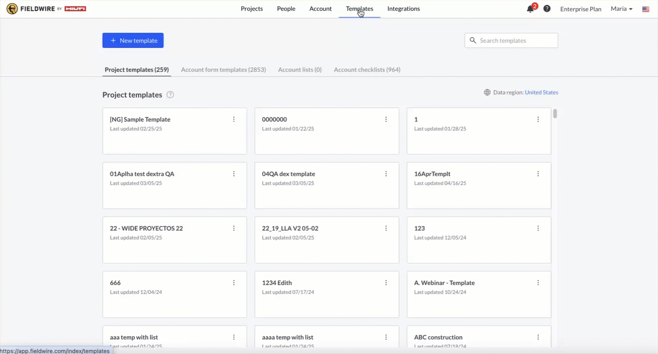
Task: Click the New template button
Action: 133,40
